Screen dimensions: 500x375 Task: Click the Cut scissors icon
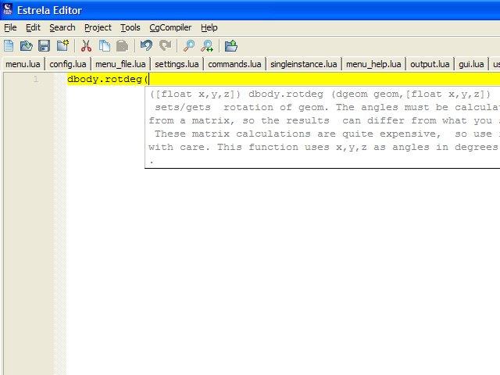[87, 46]
